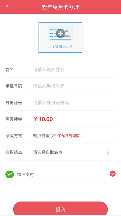Click the 站点自取 pickup method text
The image size is (121, 216).
click(41, 136)
